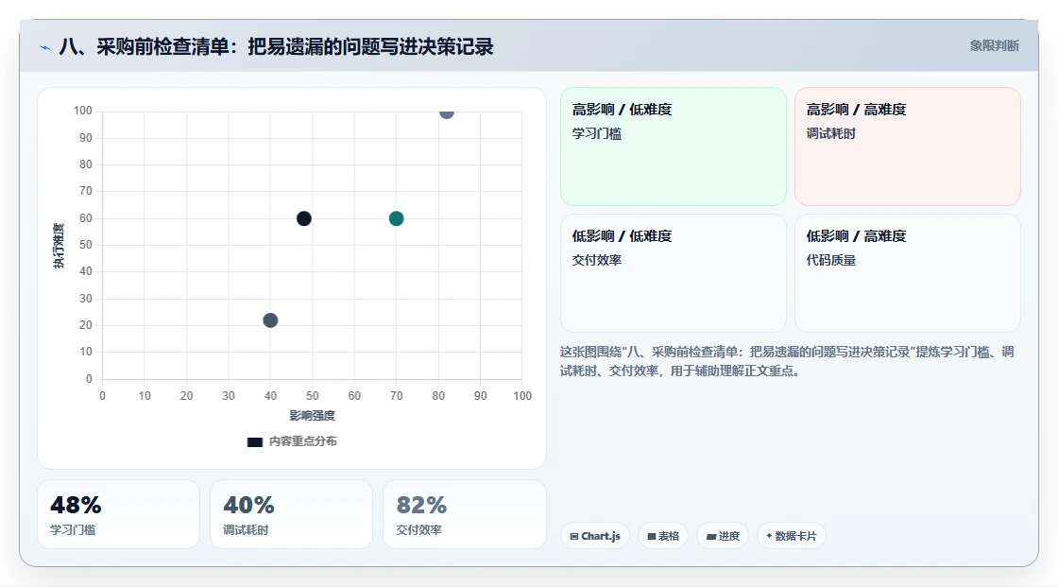
Task: Click the 48% stat value
Action: click(x=76, y=506)
